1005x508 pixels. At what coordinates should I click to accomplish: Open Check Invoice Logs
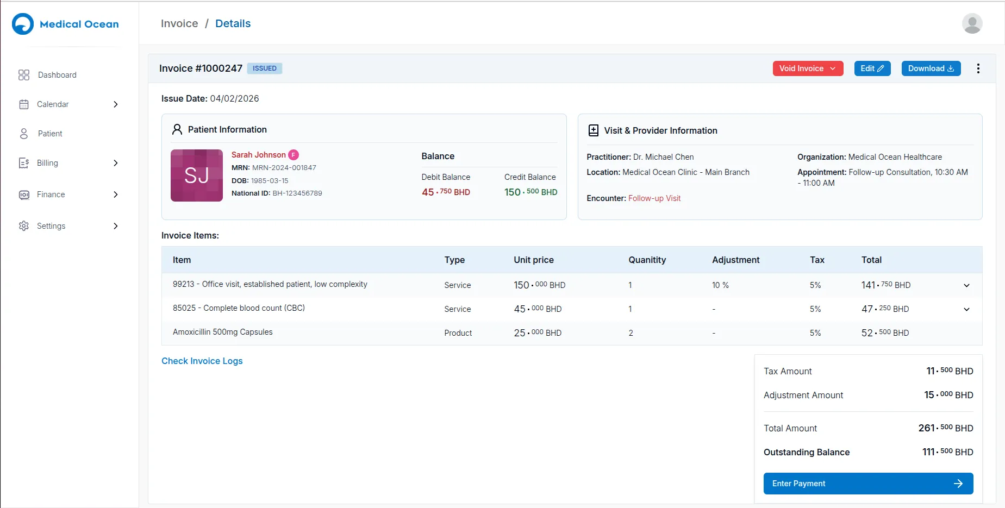(x=202, y=361)
